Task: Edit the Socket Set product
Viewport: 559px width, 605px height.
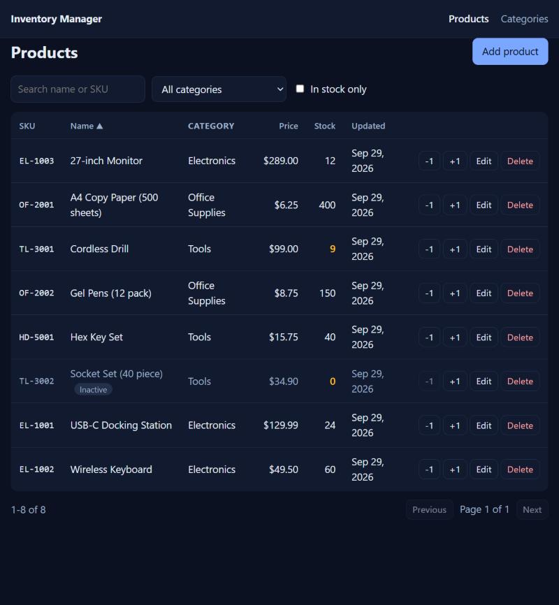Action: 484,381
